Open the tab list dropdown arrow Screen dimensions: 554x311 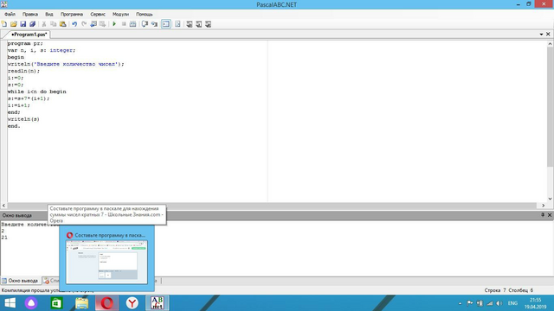point(541,35)
